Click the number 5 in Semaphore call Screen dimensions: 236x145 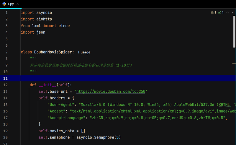tap(117, 137)
